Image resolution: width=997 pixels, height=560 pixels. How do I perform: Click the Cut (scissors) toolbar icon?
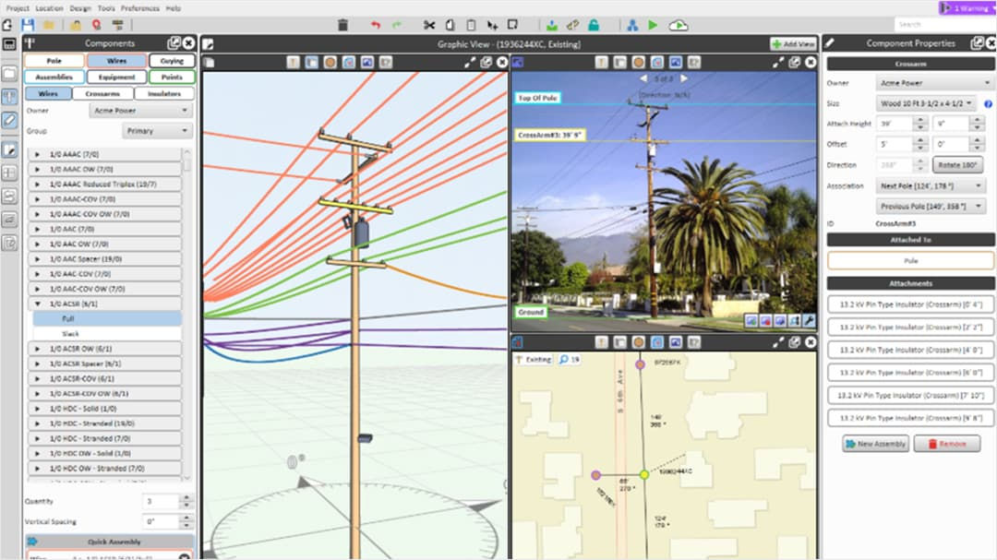click(x=430, y=26)
